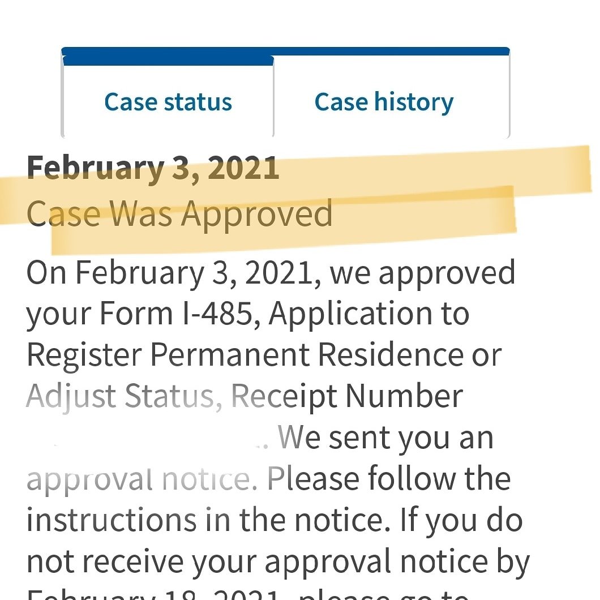This screenshot has width=600, height=600.
Task: Click the yellow highlight right of Approved
Action: 425,217
